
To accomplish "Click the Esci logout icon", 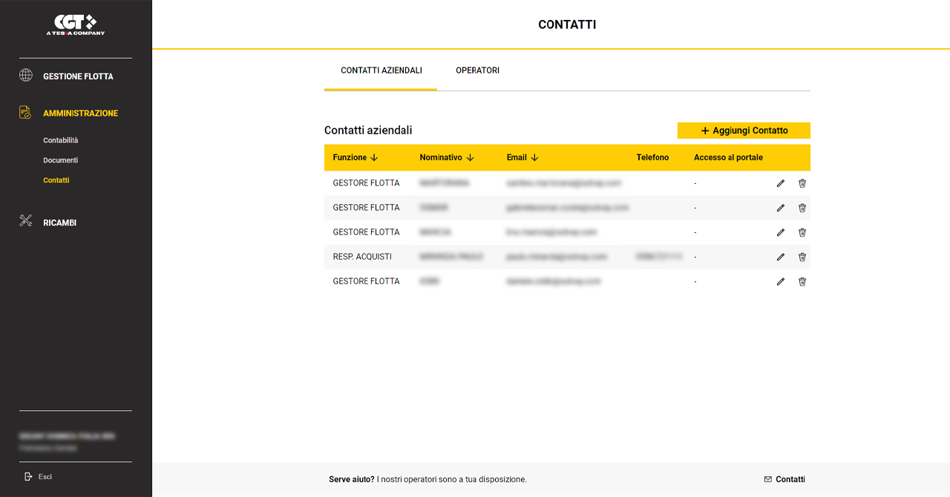I will [x=28, y=476].
